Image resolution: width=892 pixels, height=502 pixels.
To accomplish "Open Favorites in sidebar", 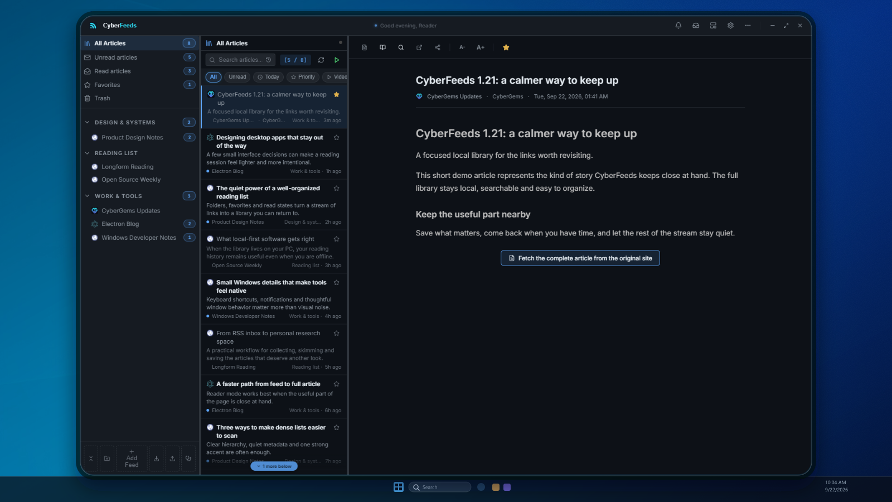I will click(x=139, y=85).
